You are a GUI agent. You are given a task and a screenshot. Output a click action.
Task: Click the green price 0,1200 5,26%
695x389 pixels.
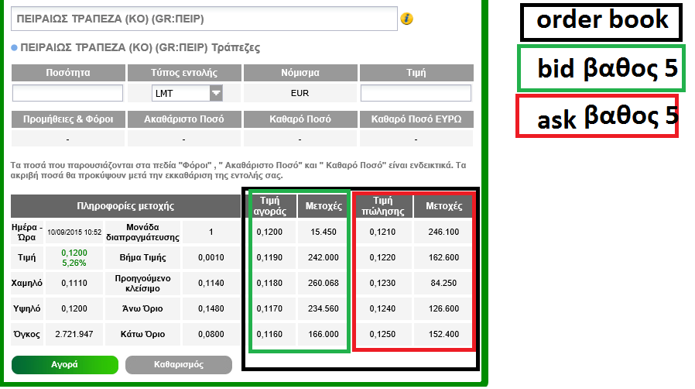[x=74, y=258]
